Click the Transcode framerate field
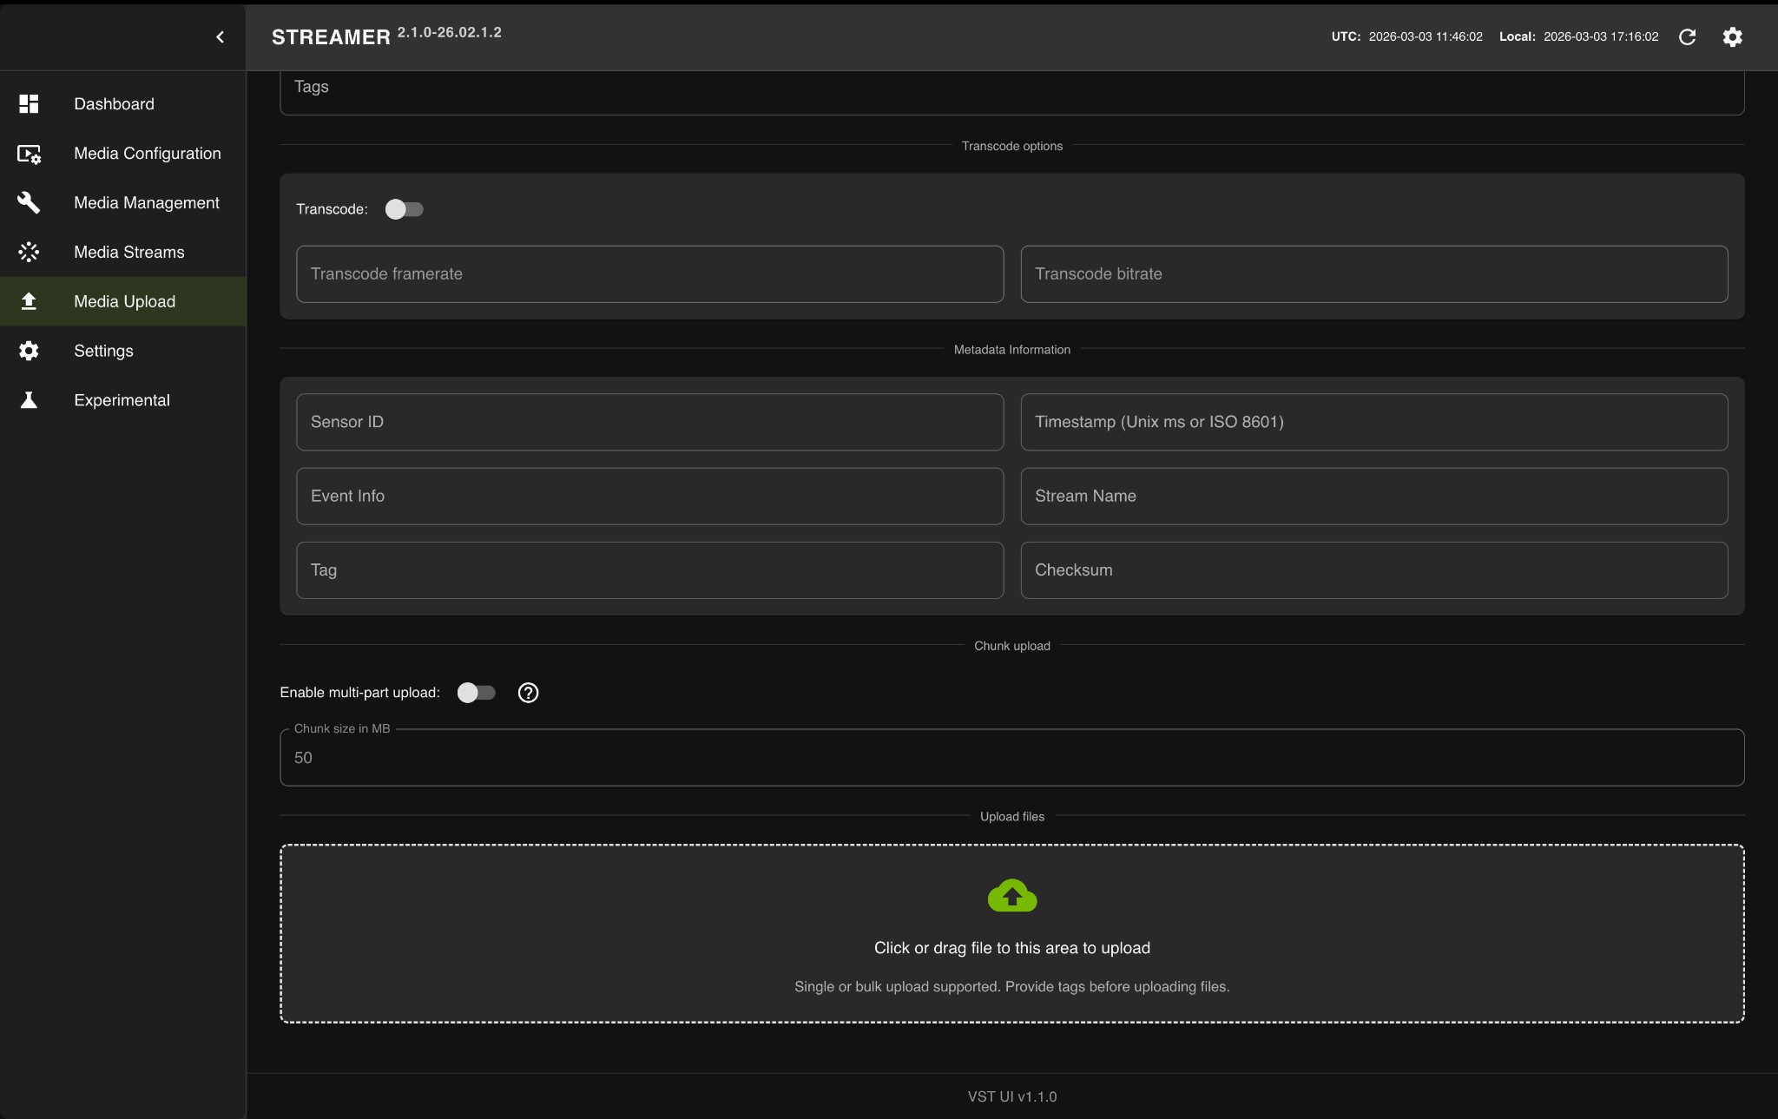Image resolution: width=1778 pixels, height=1119 pixels. (649, 274)
